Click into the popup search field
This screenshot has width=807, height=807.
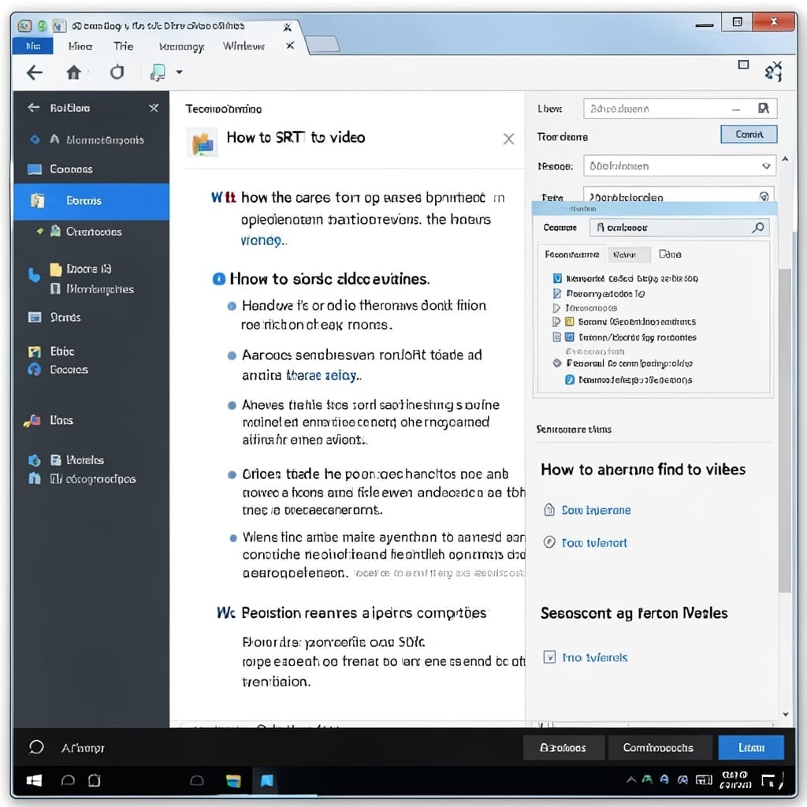coord(679,228)
